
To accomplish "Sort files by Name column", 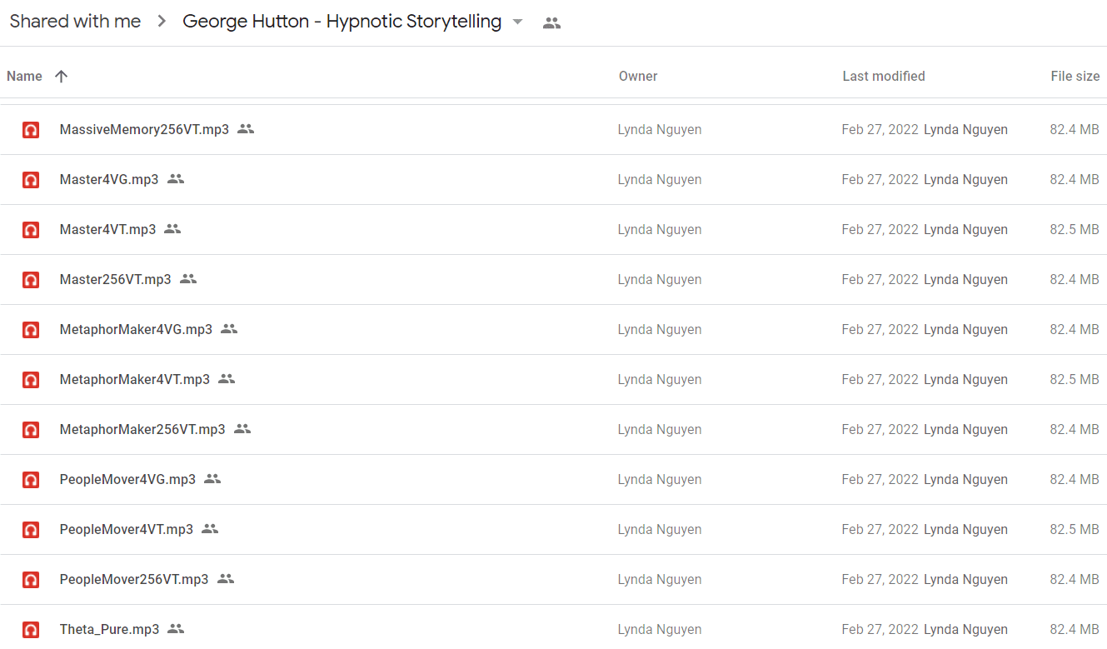I will pos(24,77).
